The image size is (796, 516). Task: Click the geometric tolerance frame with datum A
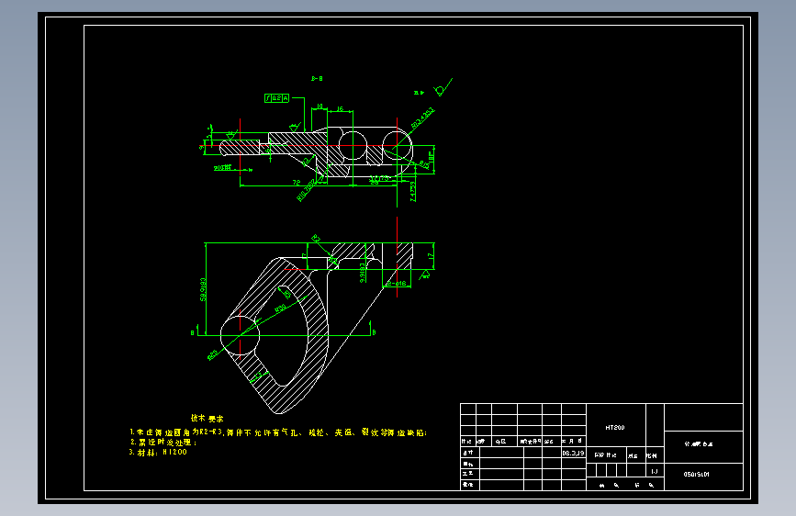276,98
